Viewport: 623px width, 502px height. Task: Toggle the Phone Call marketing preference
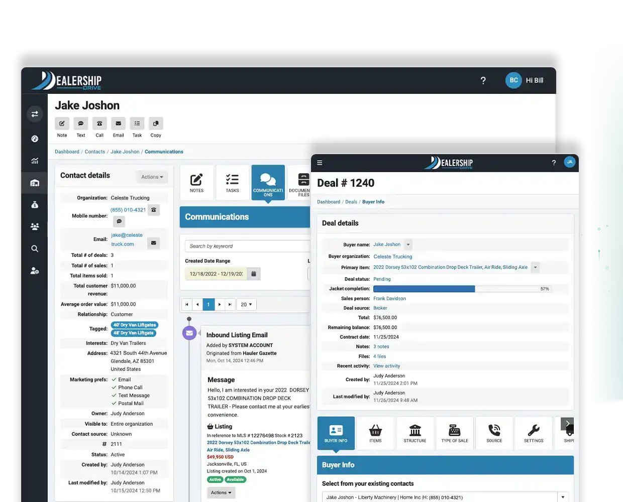114,388
